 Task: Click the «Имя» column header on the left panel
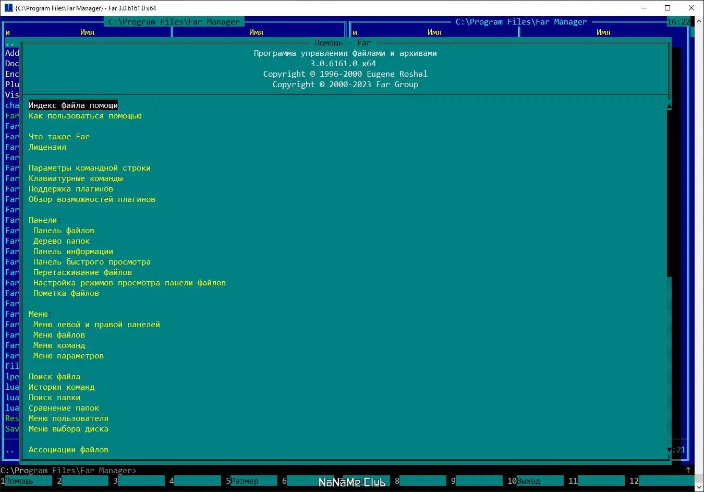[x=87, y=32]
